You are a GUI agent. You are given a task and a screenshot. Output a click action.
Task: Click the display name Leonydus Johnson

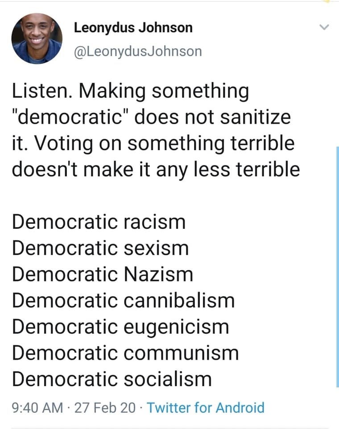click(133, 28)
